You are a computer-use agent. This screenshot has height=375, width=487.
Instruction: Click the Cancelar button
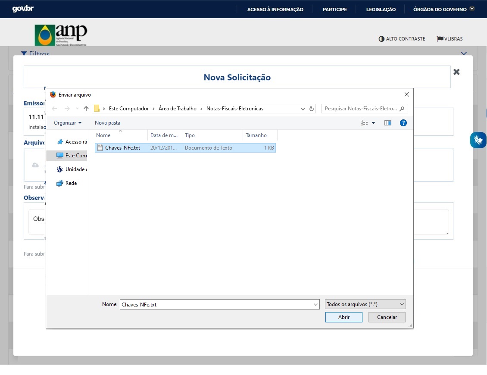click(x=387, y=317)
